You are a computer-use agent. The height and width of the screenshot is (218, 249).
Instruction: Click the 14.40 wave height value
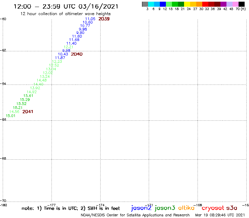[38, 84]
